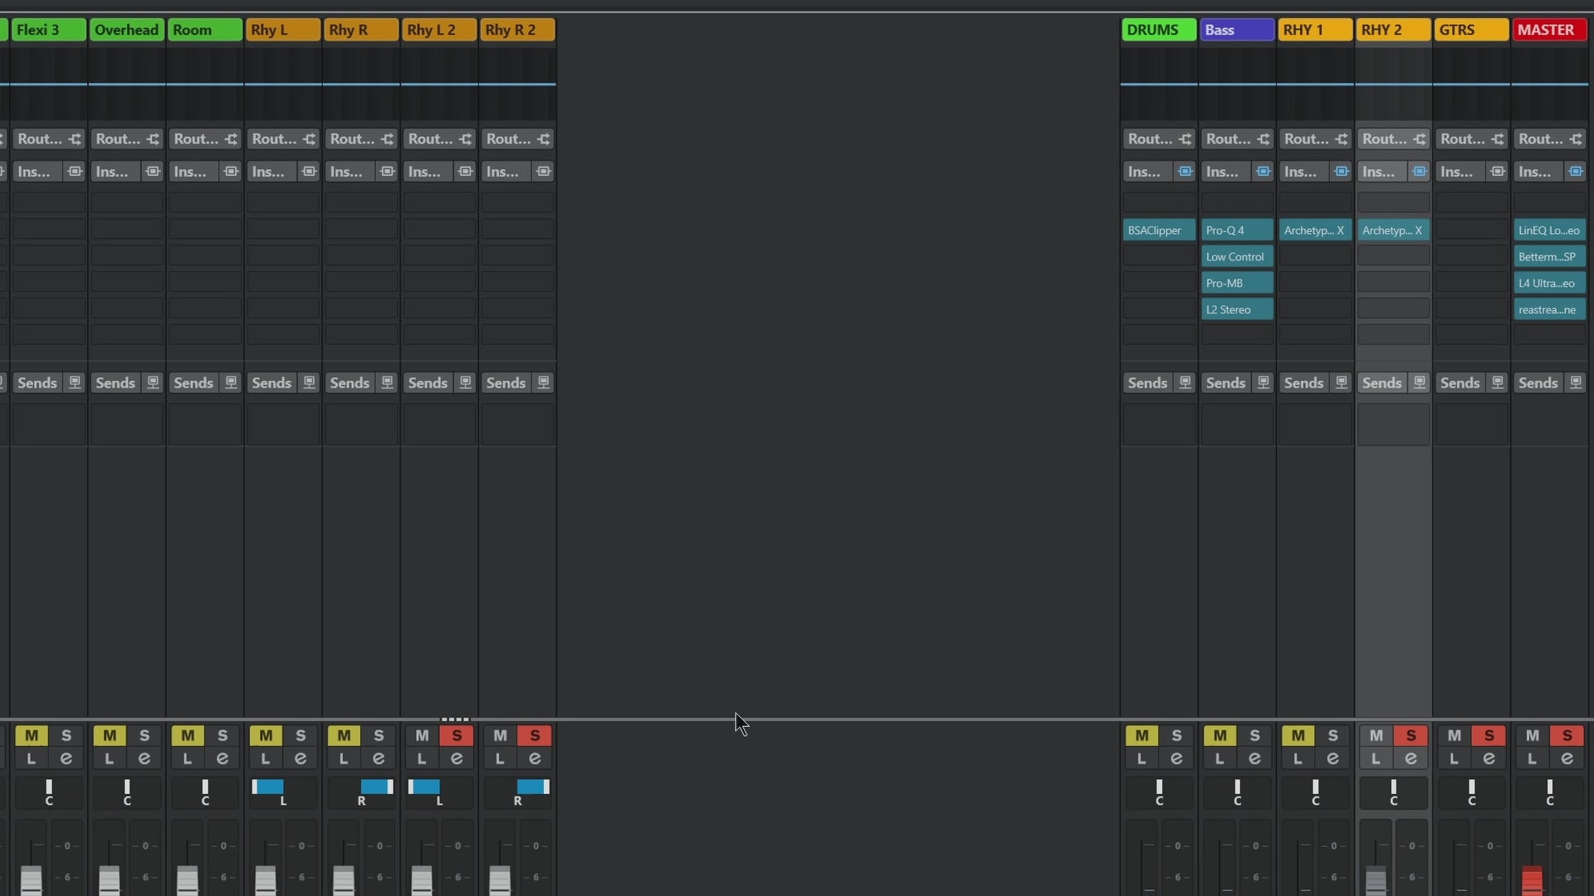Open BSAClipper insert on DRUMS
Screen dimensions: 1594x896
[1158, 230]
